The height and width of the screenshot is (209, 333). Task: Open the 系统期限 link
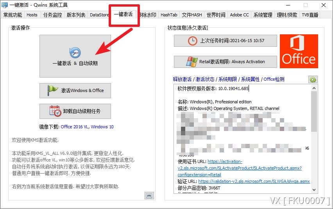point(227,79)
